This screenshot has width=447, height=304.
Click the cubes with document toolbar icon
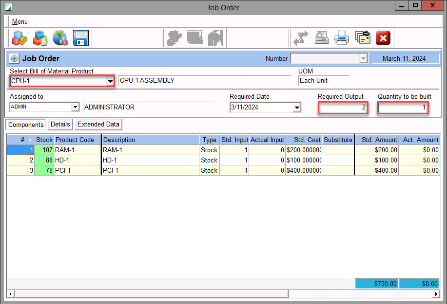[x=40, y=37]
